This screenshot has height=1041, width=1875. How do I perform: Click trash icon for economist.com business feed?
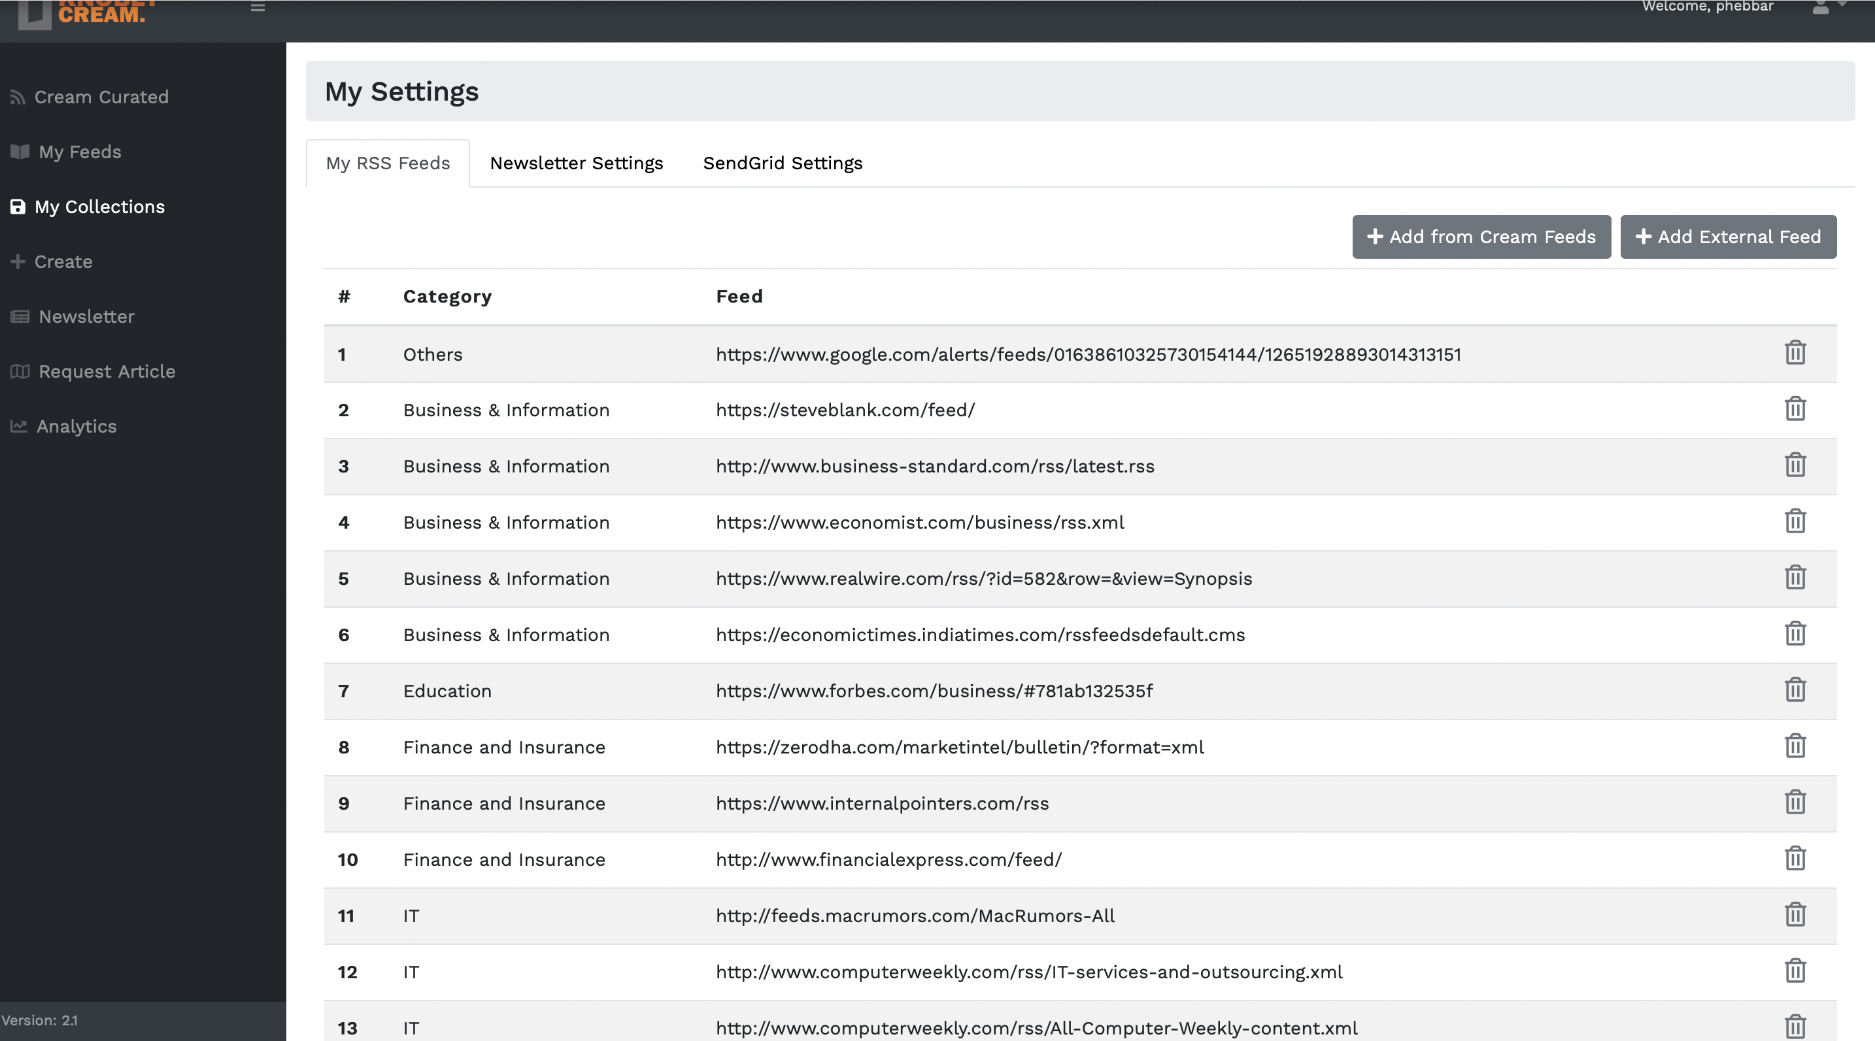pyautogui.click(x=1794, y=521)
